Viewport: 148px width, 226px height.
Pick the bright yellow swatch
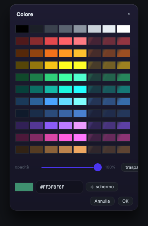coord(66,65)
